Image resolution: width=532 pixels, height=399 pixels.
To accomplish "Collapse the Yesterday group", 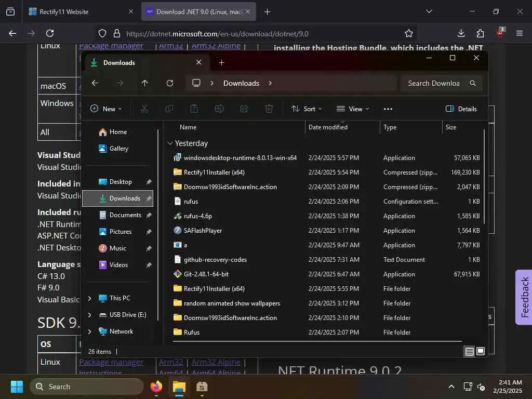I will tap(170, 143).
